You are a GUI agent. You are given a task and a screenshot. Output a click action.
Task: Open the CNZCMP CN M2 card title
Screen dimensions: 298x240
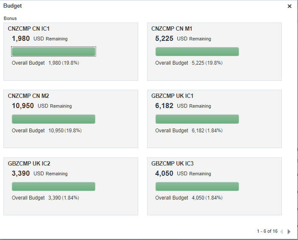click(28, 96)
